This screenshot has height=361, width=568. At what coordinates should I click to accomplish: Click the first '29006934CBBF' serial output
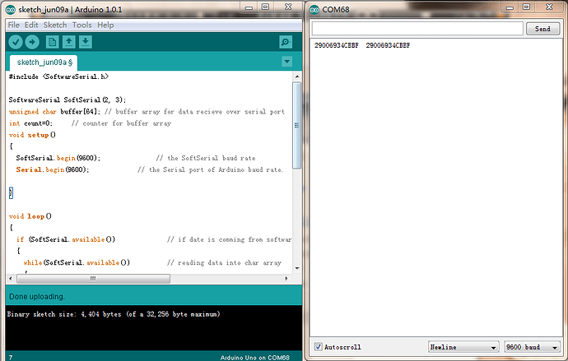click(x=337, y=45)
